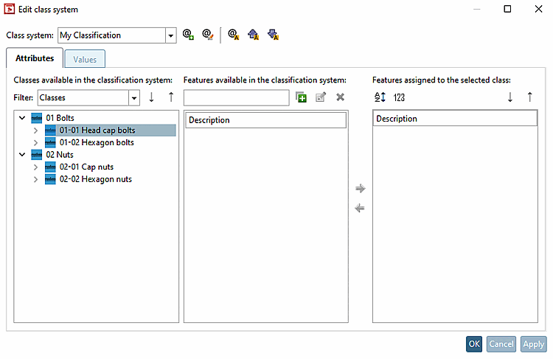553x359 pixels.
Task: Click the 02-01 Cap nuts class icon
Action: pyautogui.click(x=50, y=167)
